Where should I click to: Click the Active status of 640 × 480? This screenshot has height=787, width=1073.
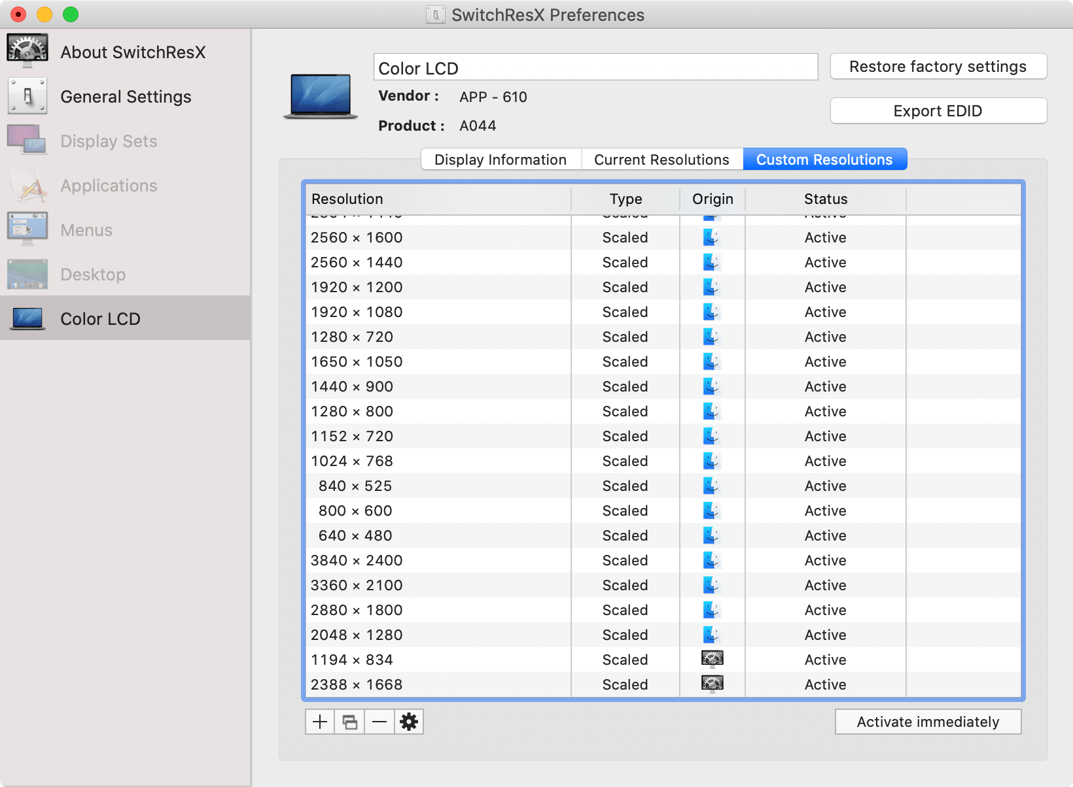point(826,535)
